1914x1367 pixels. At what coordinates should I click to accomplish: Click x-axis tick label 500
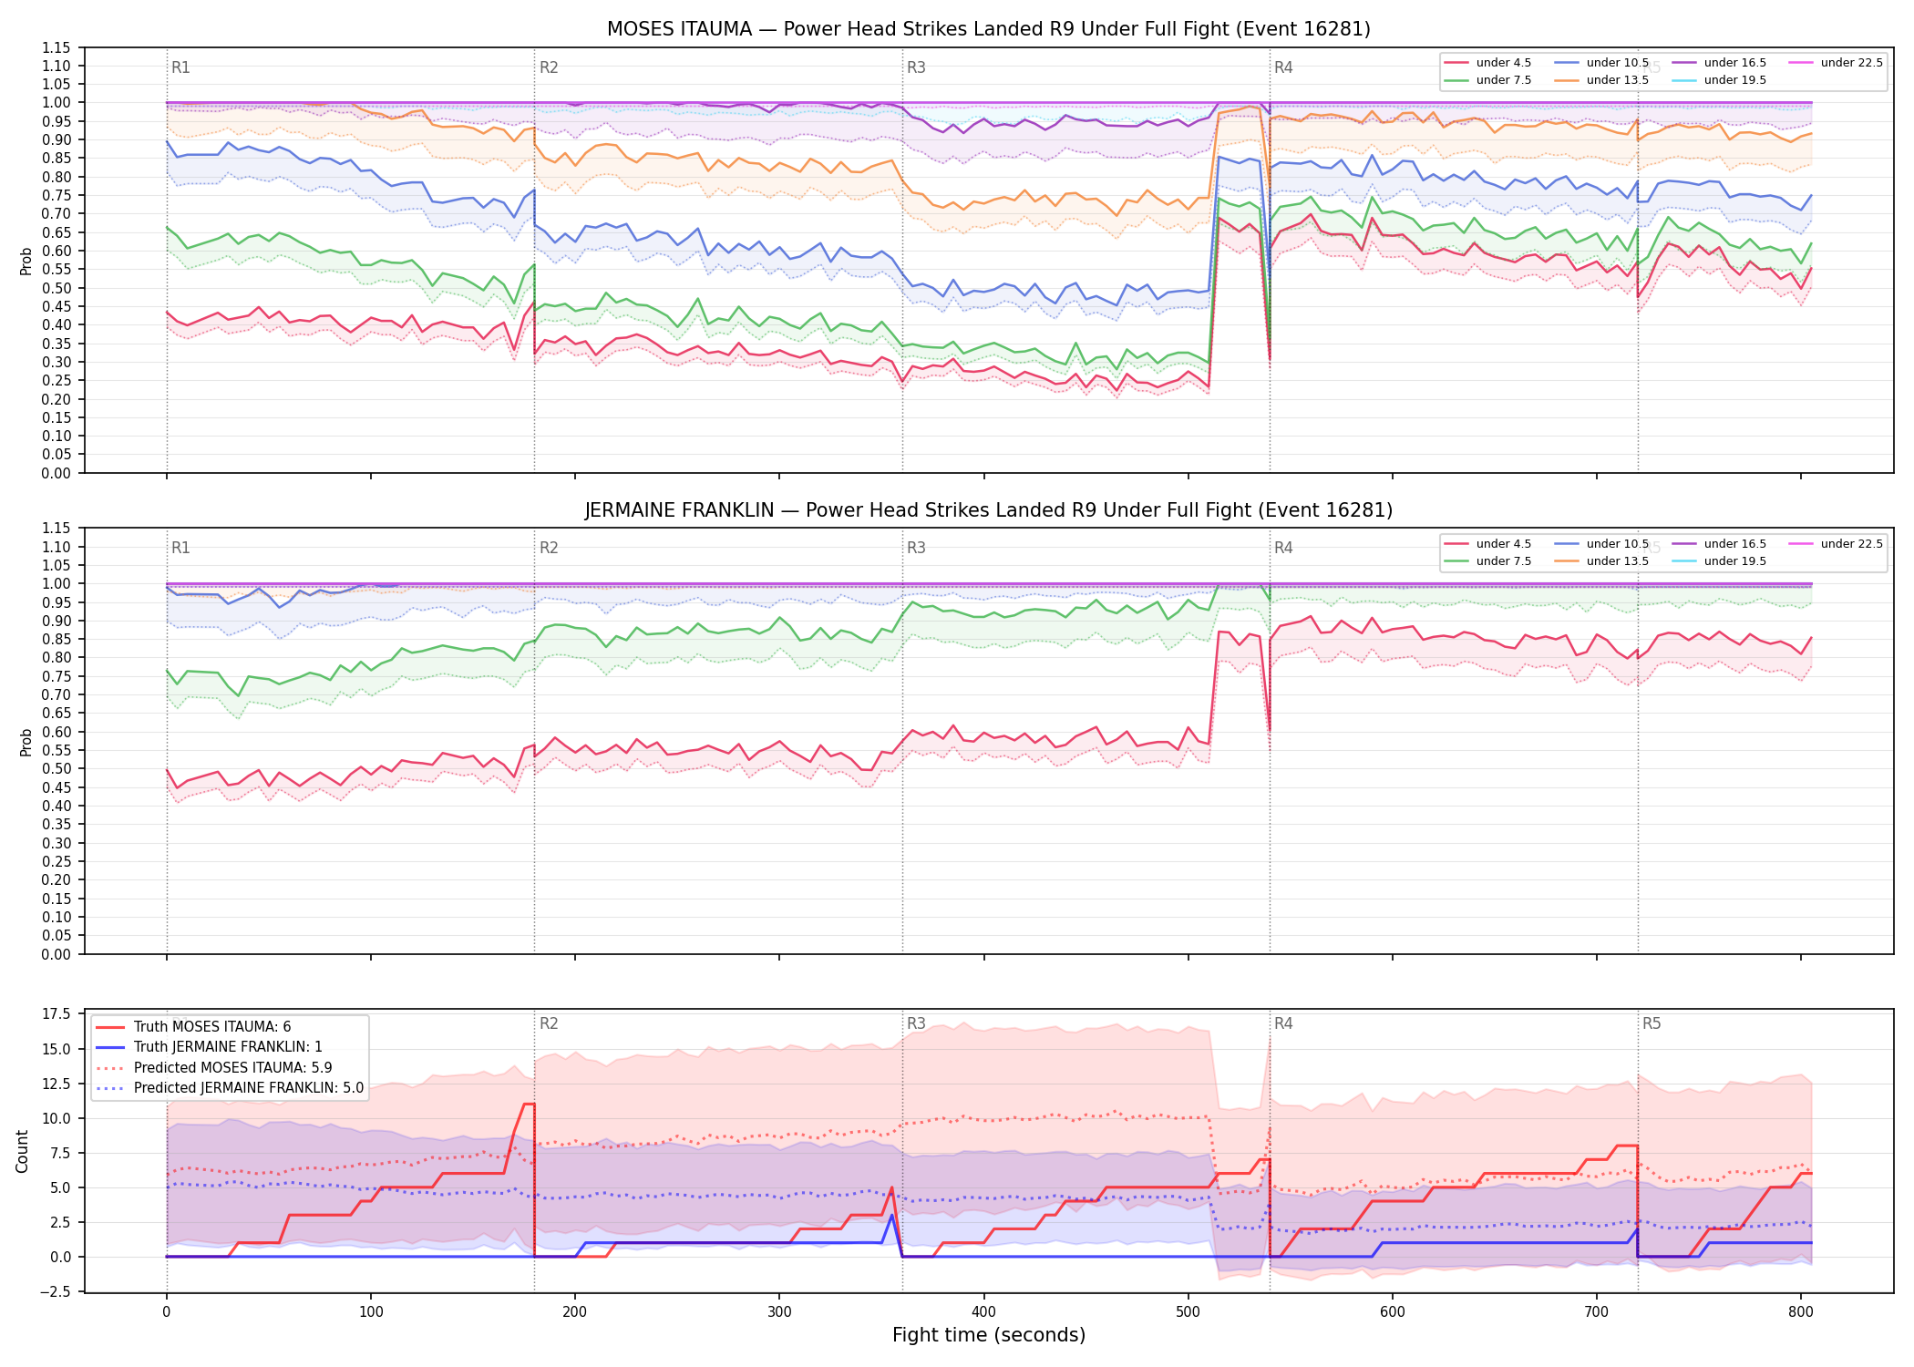pyautogui.click(x=1188, y=1312)
